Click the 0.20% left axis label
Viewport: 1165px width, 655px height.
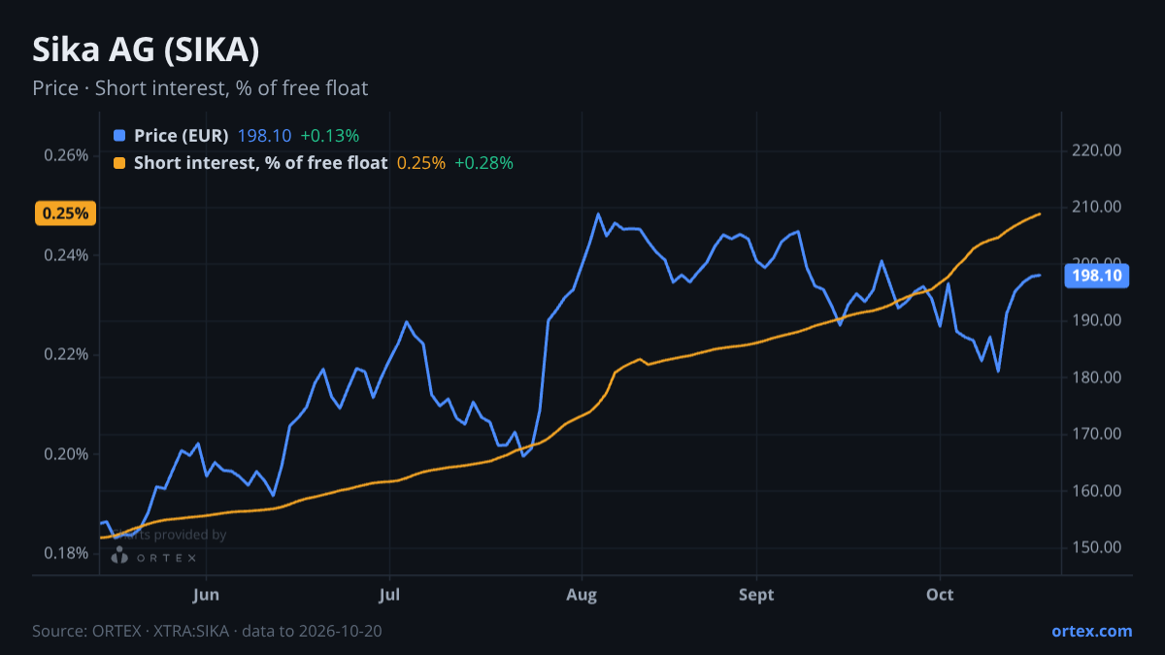pos(67,454)
